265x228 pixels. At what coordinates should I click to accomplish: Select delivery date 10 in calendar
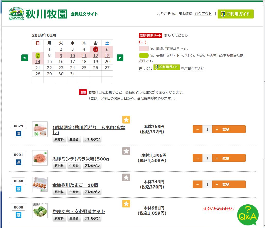click(x=73, y=55)
